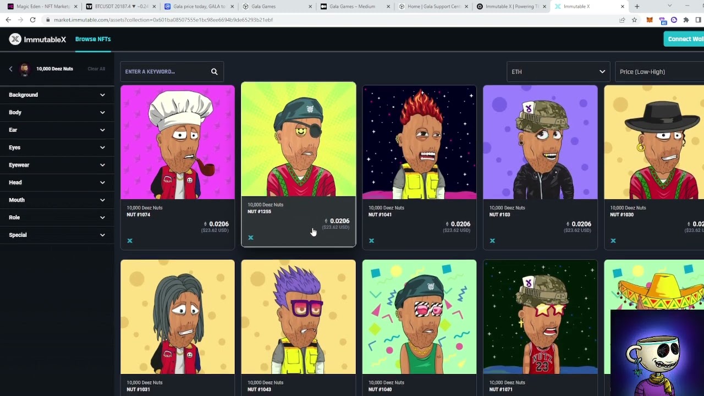Image resolution: width=704 pixels, height=396 pixels.
Task: Open the black hat NUT #1030 image
Action: tap(654, 142)
